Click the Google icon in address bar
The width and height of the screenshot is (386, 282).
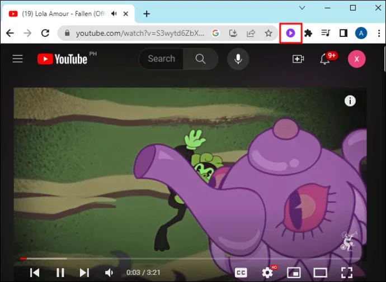[x=215, y=33]
